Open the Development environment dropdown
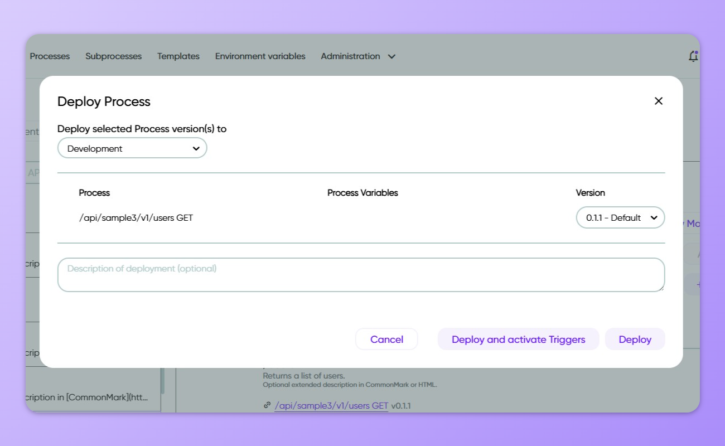 pyautogui.click(x=132, y=148)
